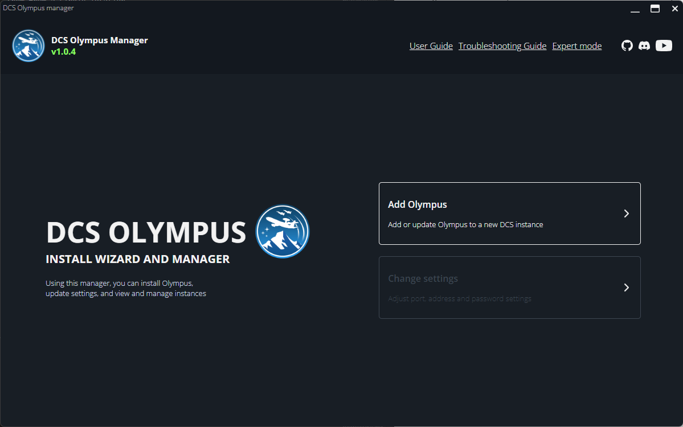The width and height of the screenshot is (683, 427).
Task: Open the GitHub repository icon
Action: click(x=627, y=46)
